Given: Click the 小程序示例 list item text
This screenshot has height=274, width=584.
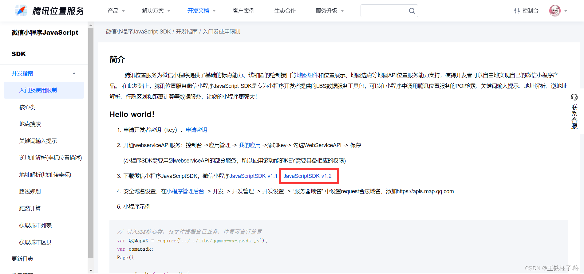Looking at the screenshot, I should (137, 207).
